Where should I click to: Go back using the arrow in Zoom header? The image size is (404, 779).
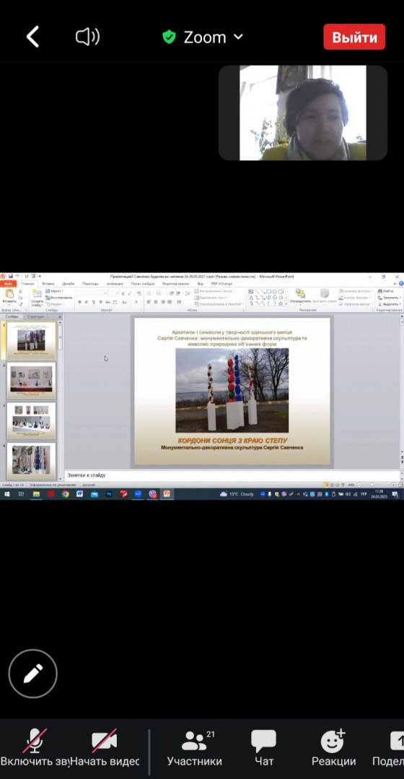click(x=32, y=38)
